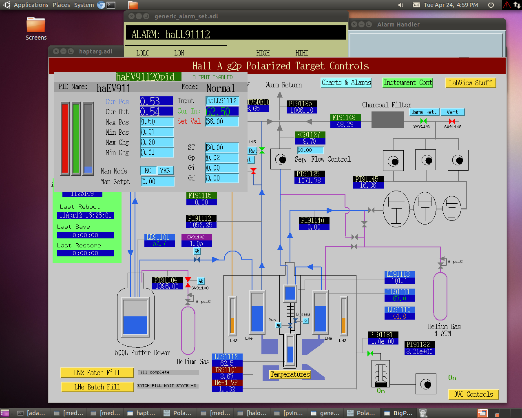This screenshot has width=522, height=418.
Task: Click show desktop icon in bottom panel
Action: [5, 413]
